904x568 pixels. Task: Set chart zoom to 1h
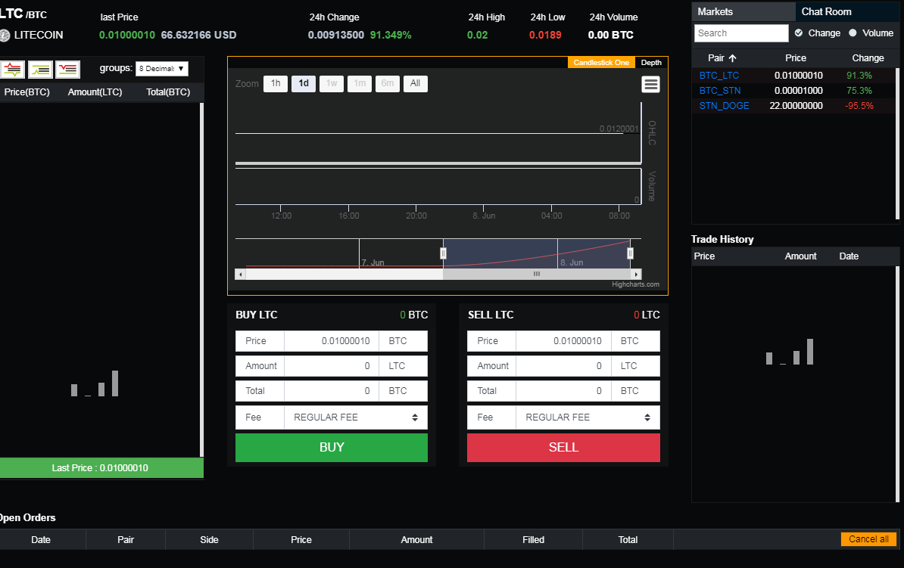[x=276, y=83]
